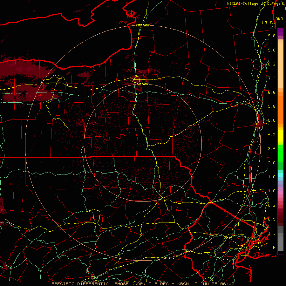Pick the purple swatch atop the color bar

click(x=281, y=32)
